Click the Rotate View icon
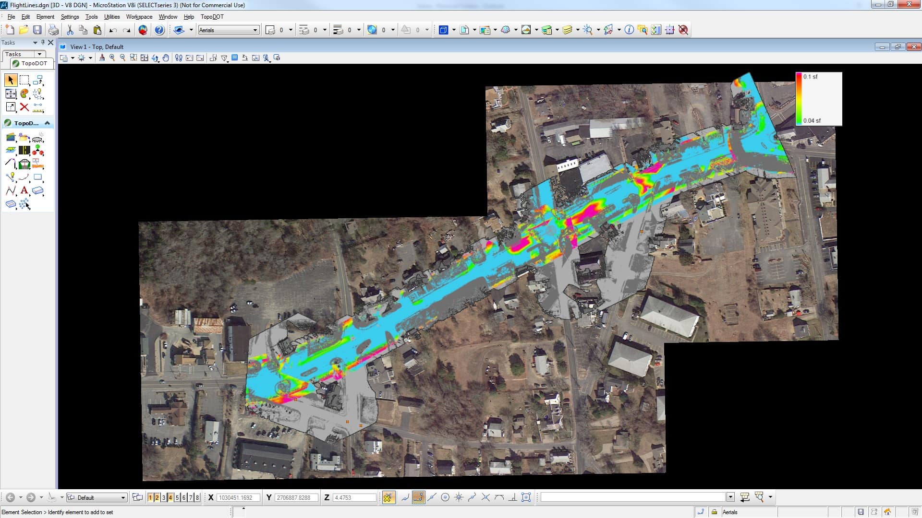Viewport: 922px width, 518px height. coord(155,58)
